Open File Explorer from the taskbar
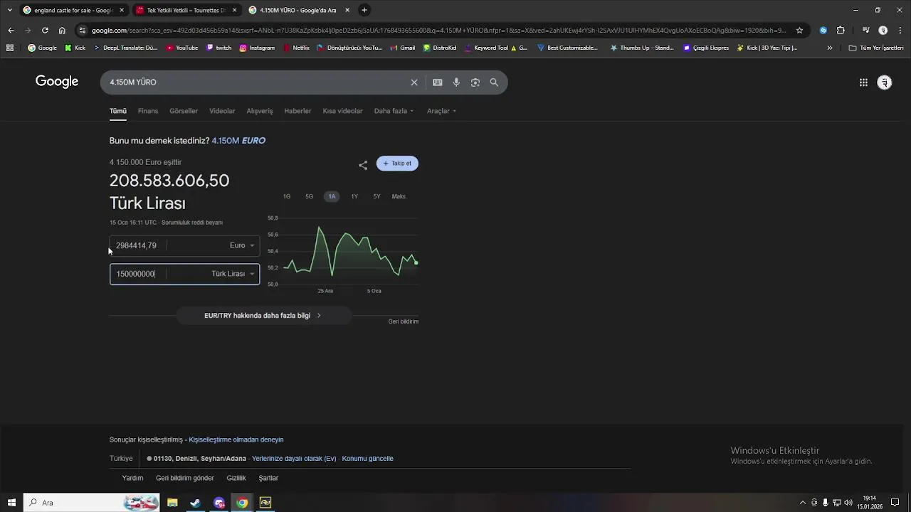The height and width of the screenshot is (512, 911). 172,503
